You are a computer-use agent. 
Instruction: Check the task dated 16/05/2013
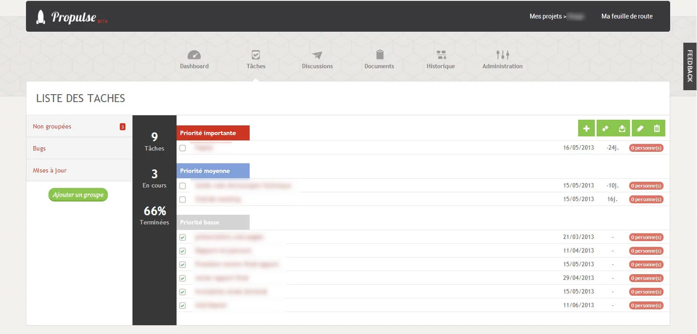[183, 148]
